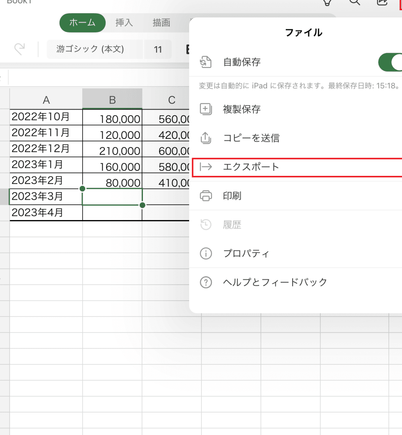This screenshot has height=435, width=402.
Task: Click cell with value 80,000
Action: coord(112,181)
